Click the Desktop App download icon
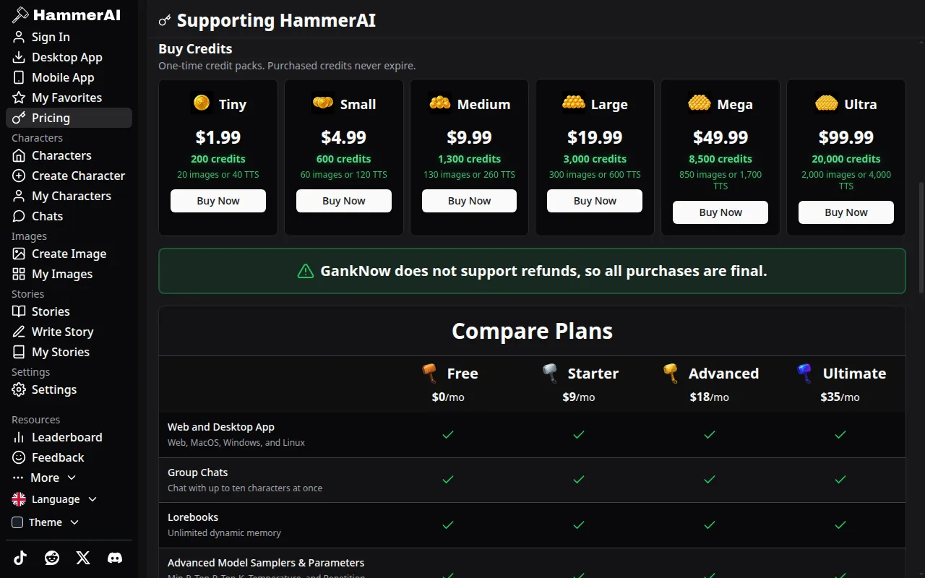The height and width of the screenshot is (578, 925). coord(19,57)
